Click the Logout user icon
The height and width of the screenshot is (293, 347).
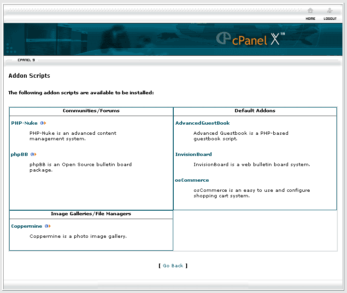(329, 11)
